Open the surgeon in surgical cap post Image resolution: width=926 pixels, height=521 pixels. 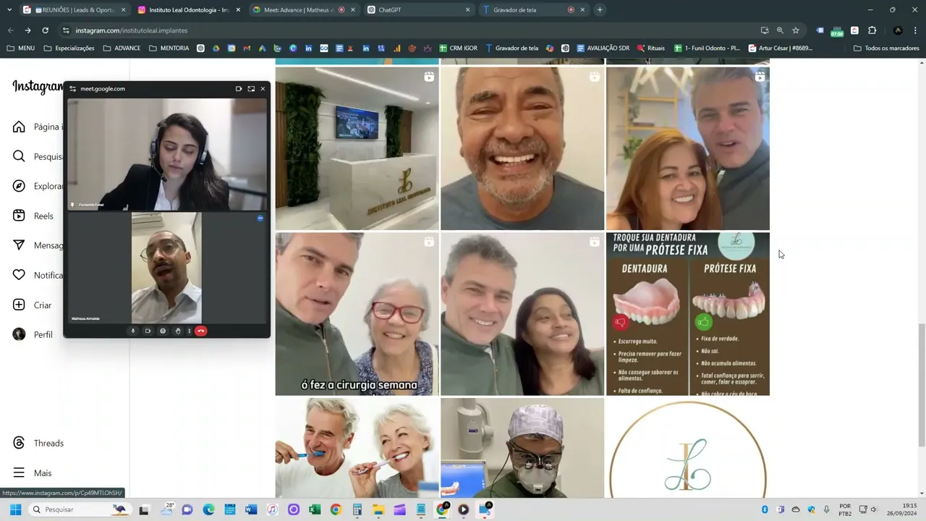tap(522, 448)
